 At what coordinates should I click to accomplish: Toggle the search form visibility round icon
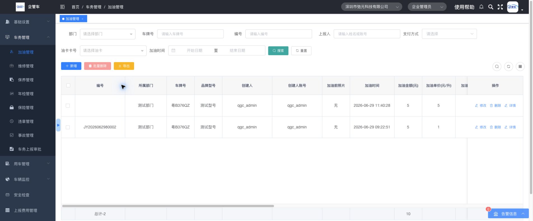point(497,66)
